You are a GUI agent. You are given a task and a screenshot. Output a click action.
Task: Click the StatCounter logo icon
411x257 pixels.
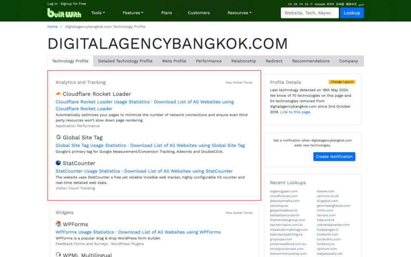coord(58,163)
